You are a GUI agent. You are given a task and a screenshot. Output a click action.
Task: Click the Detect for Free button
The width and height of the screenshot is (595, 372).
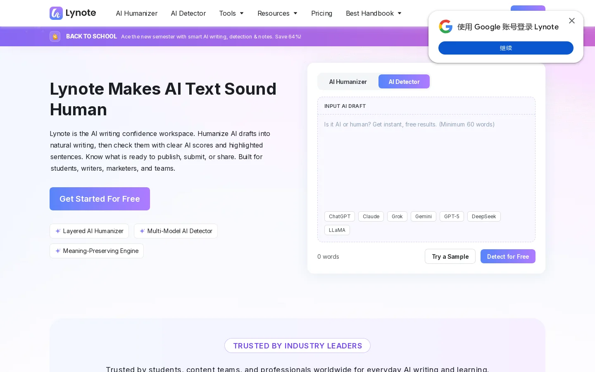pos(508,256)
